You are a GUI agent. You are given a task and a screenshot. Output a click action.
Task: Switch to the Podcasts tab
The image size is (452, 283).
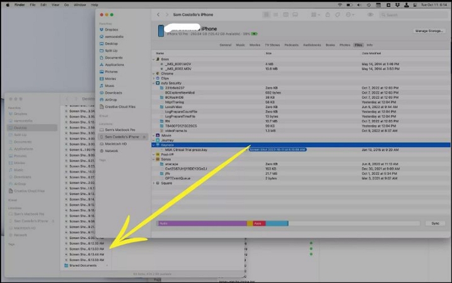(291, 45)
